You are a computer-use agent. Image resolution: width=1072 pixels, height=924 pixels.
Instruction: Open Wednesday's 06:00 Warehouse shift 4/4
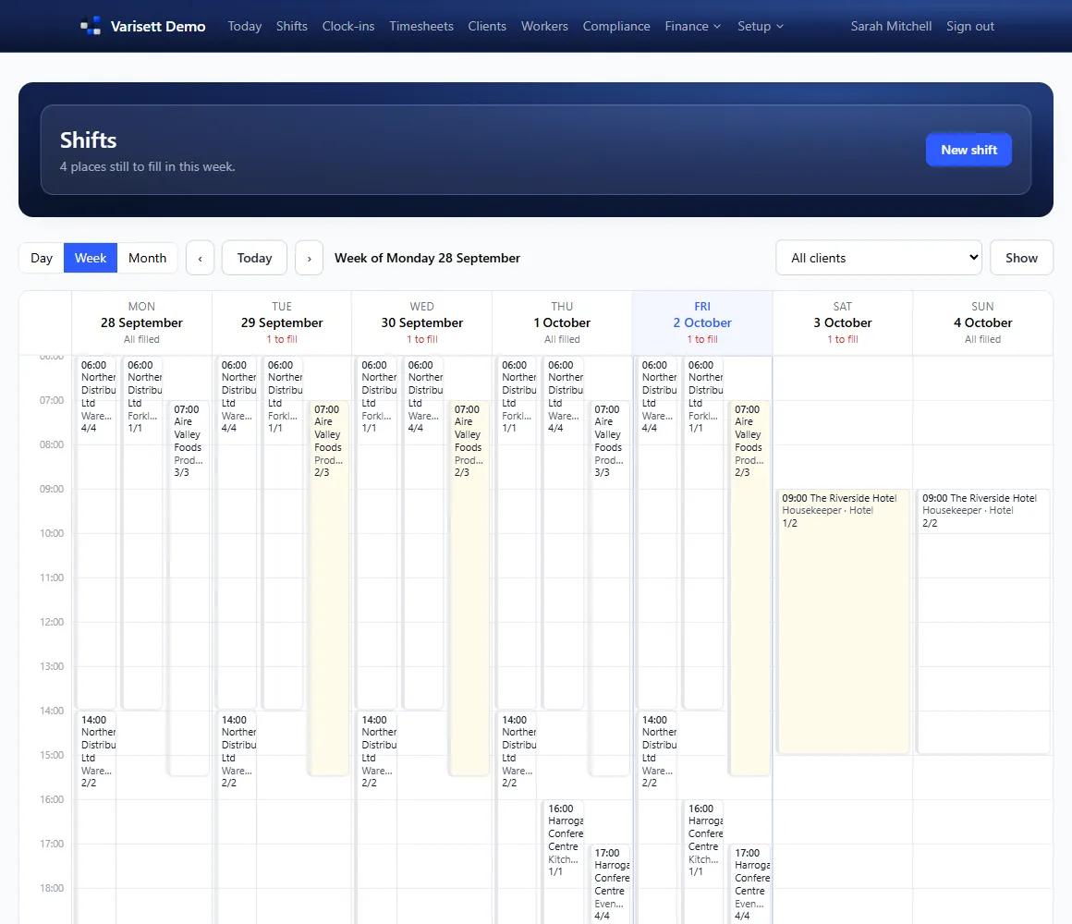(x=423, y=532)
